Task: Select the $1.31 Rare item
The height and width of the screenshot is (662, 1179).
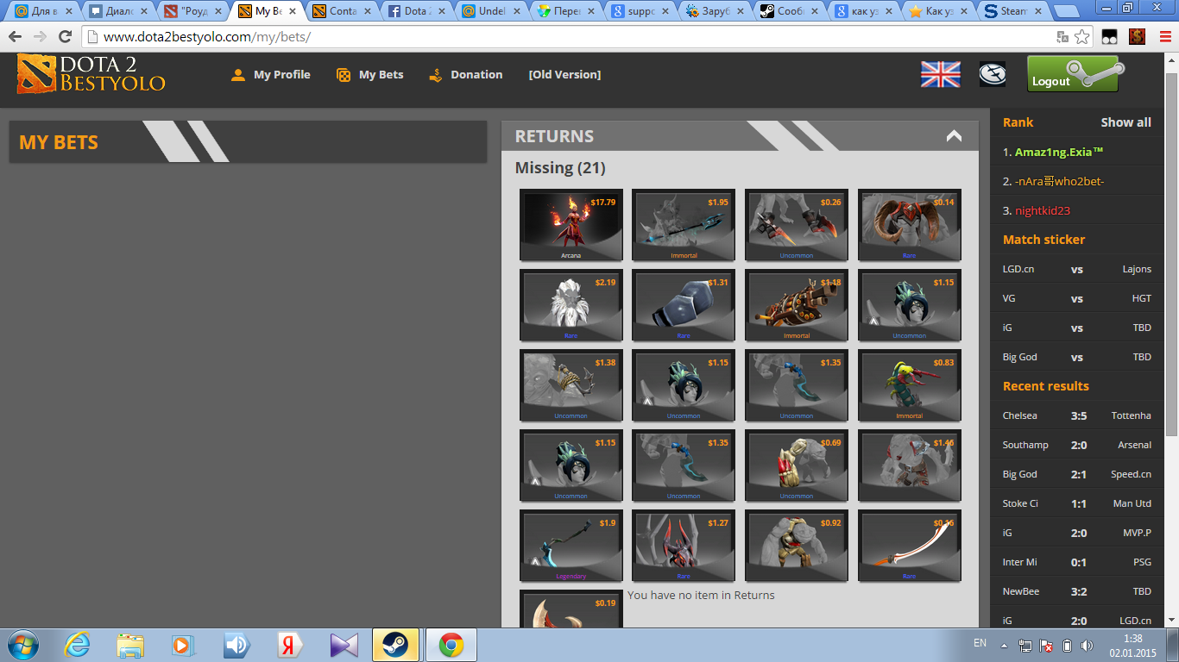Action: point(684,305)
